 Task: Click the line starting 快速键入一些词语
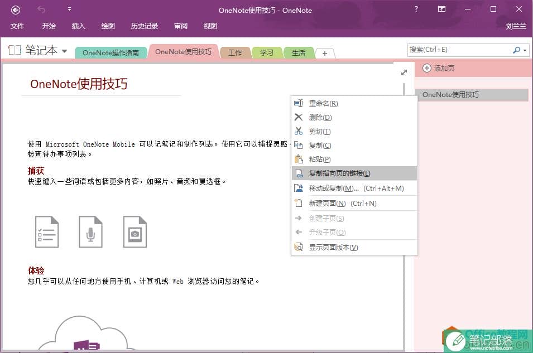point(127,181)
